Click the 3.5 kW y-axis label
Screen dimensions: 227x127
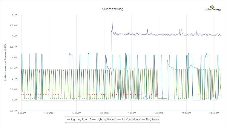tap(14, 25)
